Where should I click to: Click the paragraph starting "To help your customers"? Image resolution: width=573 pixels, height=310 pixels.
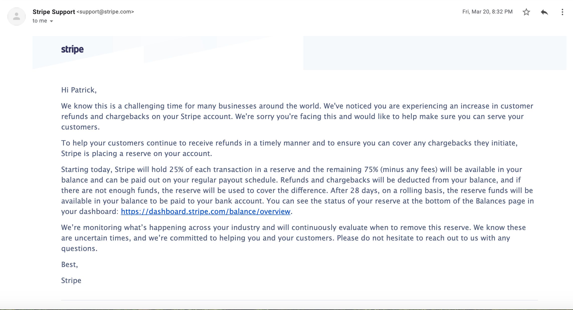[289, 148]
